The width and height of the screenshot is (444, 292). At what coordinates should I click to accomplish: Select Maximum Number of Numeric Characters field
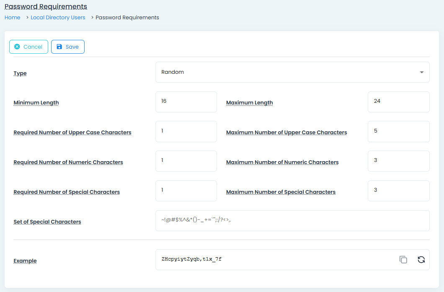coord(398,161)
